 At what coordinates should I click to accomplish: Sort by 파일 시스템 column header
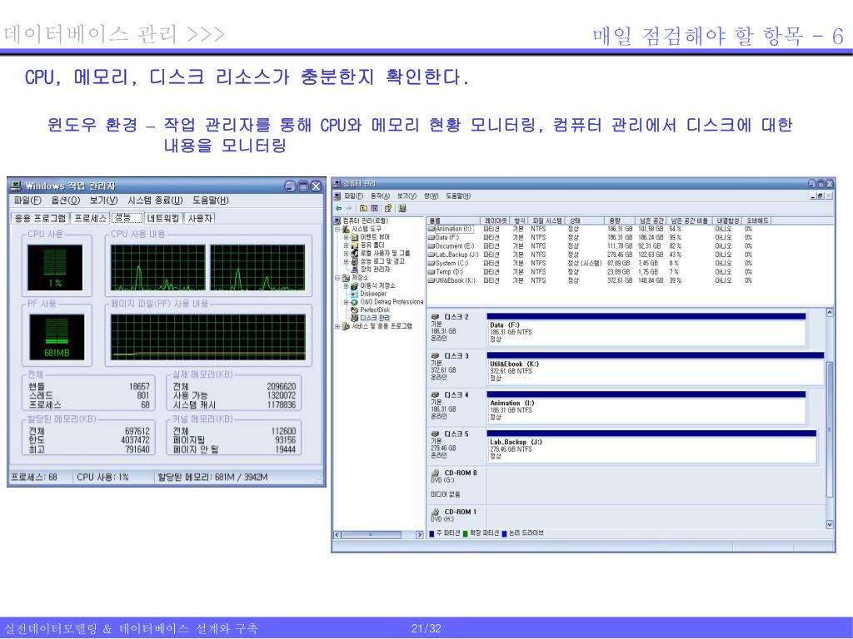click(546, 220)
